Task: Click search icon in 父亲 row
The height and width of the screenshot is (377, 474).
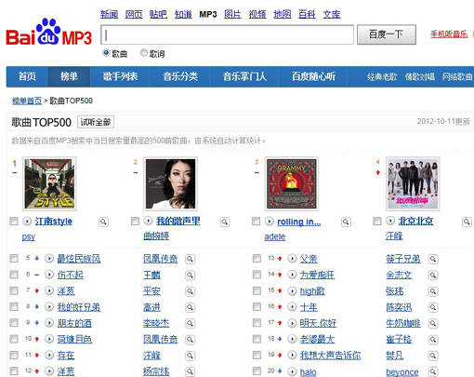Action: (x=433, y=259)
